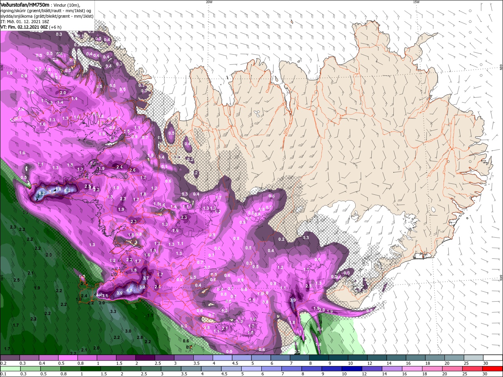The width and height of the screenshot is (503, 377).
Task: Click the 20W longitude label
Action: click(x=209, y=2)
